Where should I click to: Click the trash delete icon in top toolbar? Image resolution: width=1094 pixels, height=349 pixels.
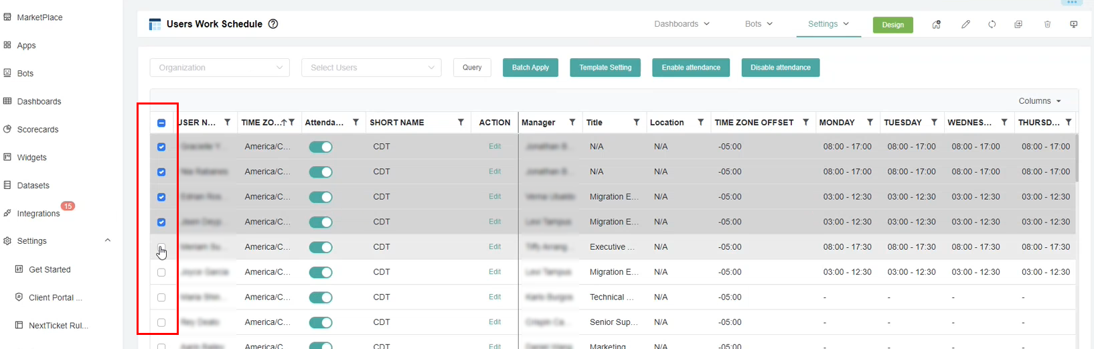coord(1047,24)
